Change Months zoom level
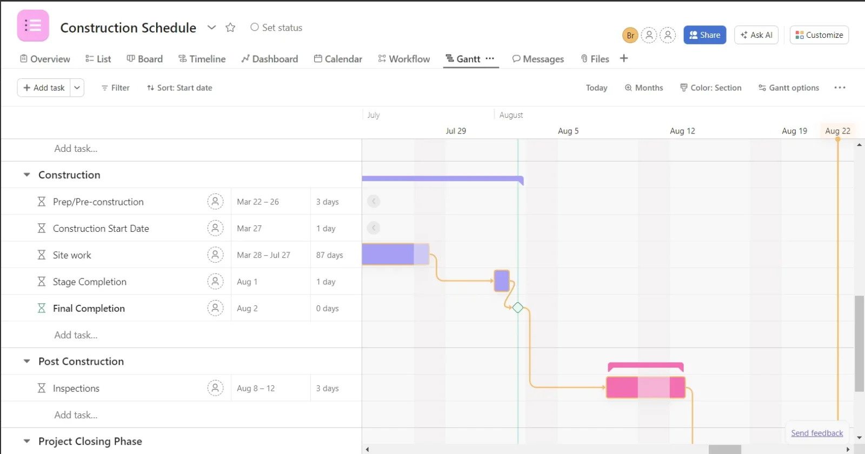This screenshot has width=865, height=454. pyautogui.click(x=644, y=88)
